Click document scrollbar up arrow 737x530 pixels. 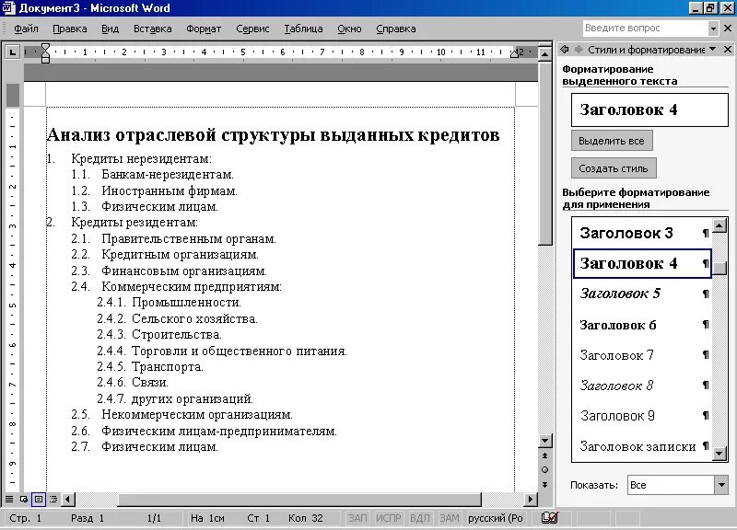[544, 54]
